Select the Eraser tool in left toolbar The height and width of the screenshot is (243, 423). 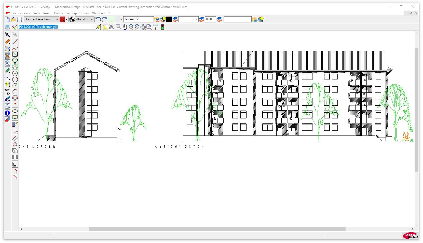pos(7,120)
